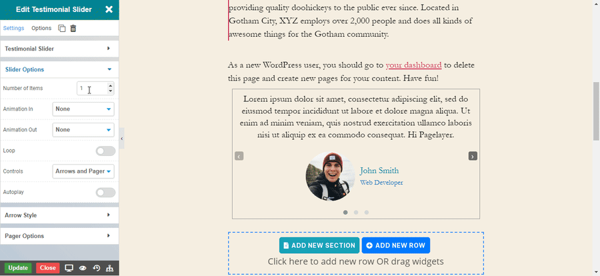Select the second pager dot

(x=356, y=212)
